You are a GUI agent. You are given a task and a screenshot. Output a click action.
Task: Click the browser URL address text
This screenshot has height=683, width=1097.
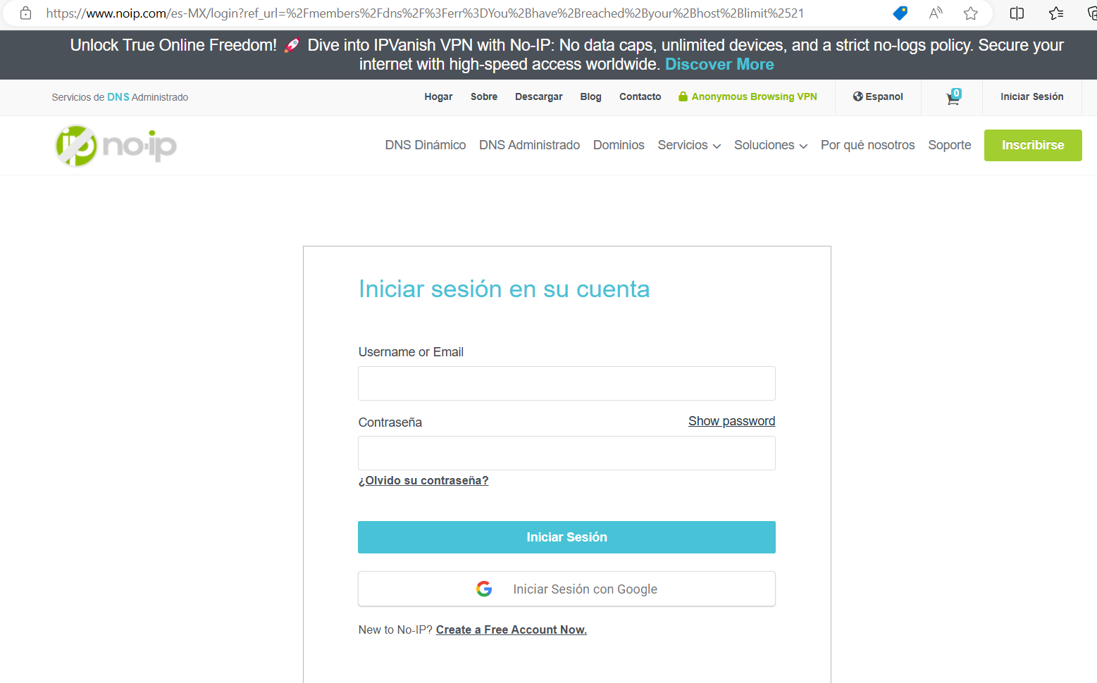(x=425, y=13)
